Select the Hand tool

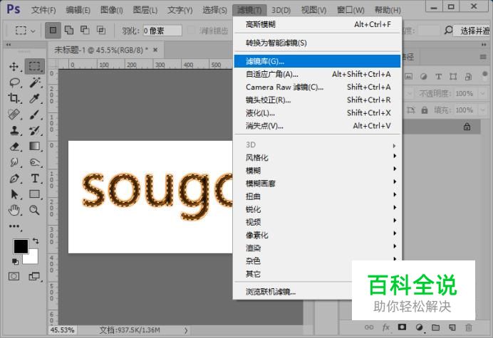click(x=14, y=210)
